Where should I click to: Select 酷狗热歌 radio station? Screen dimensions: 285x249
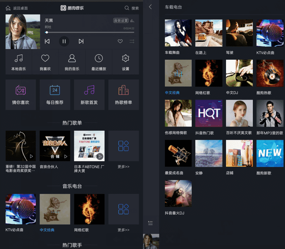point(270,73)
